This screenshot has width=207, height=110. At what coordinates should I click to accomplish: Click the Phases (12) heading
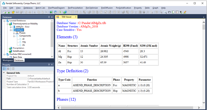pyautogui.click(x=66, y=99)
